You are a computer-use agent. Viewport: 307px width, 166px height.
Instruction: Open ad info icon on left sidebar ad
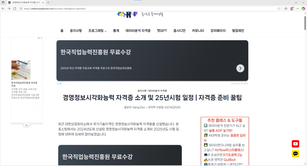tap(39, 38)
